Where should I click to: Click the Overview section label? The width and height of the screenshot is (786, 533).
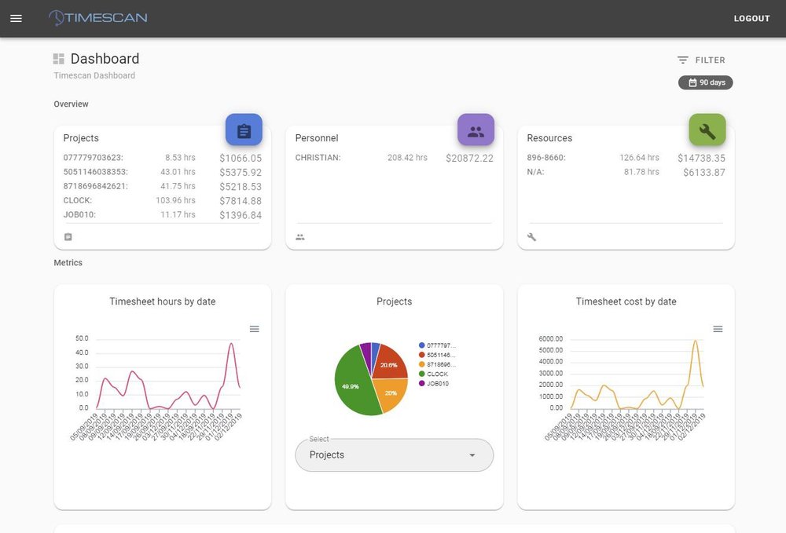pyautogui.click(x=72, y=104)
